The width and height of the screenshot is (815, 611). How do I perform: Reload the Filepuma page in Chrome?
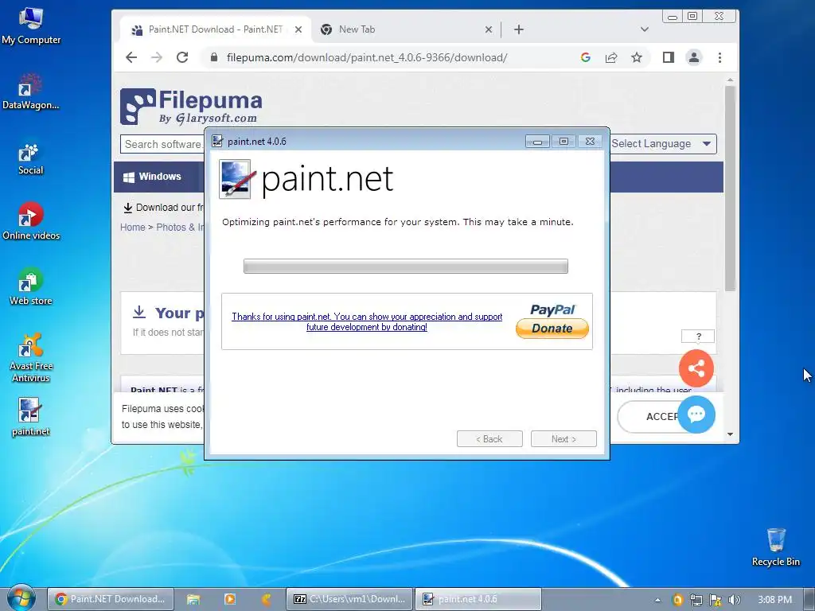(182, 57)
